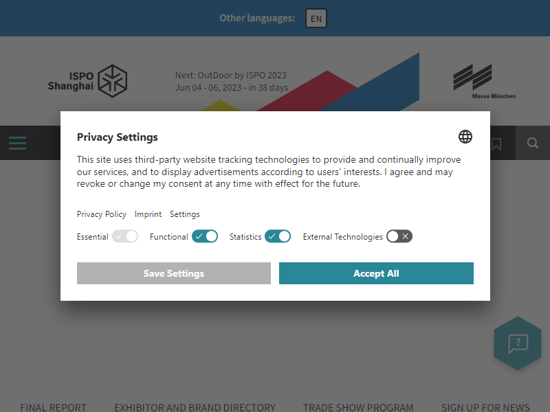This screenshot has height=412, width=550.
Task: Open the Trade Show Program item
Action: point(358,407)
